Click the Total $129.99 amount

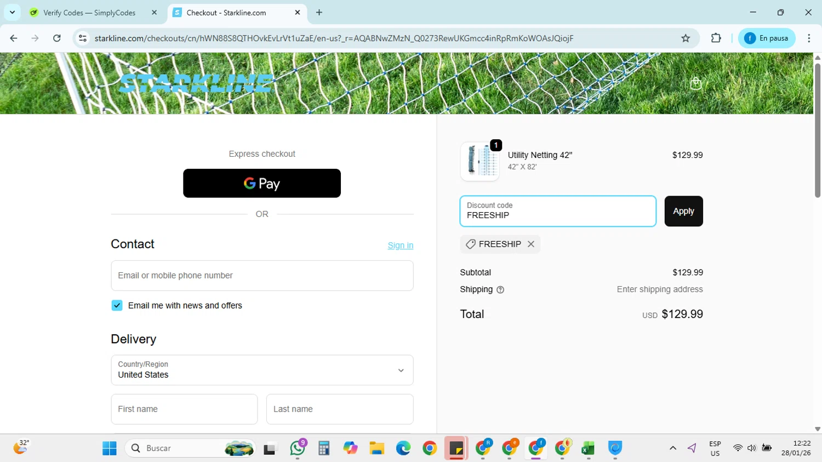pos(682,314)
